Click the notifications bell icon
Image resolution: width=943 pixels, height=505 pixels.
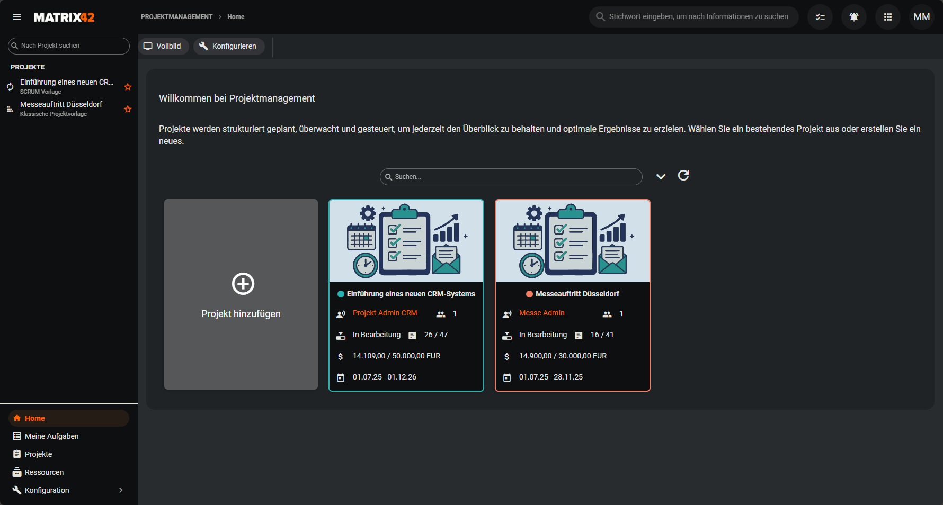853,17
